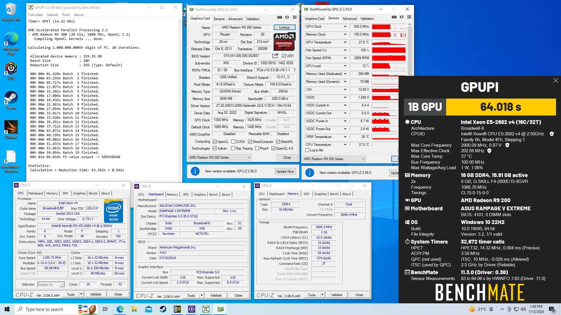Expand the GPU Clock sensor dropdown
Image resolution: width=561 pixels, height=315 pixels.
[x=345, y=27]
